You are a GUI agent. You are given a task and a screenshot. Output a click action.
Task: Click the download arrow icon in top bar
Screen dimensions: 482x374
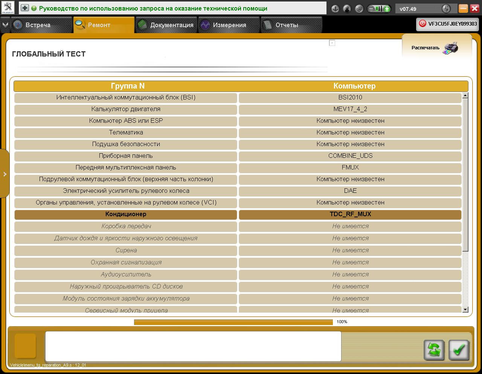pos(335,9)
